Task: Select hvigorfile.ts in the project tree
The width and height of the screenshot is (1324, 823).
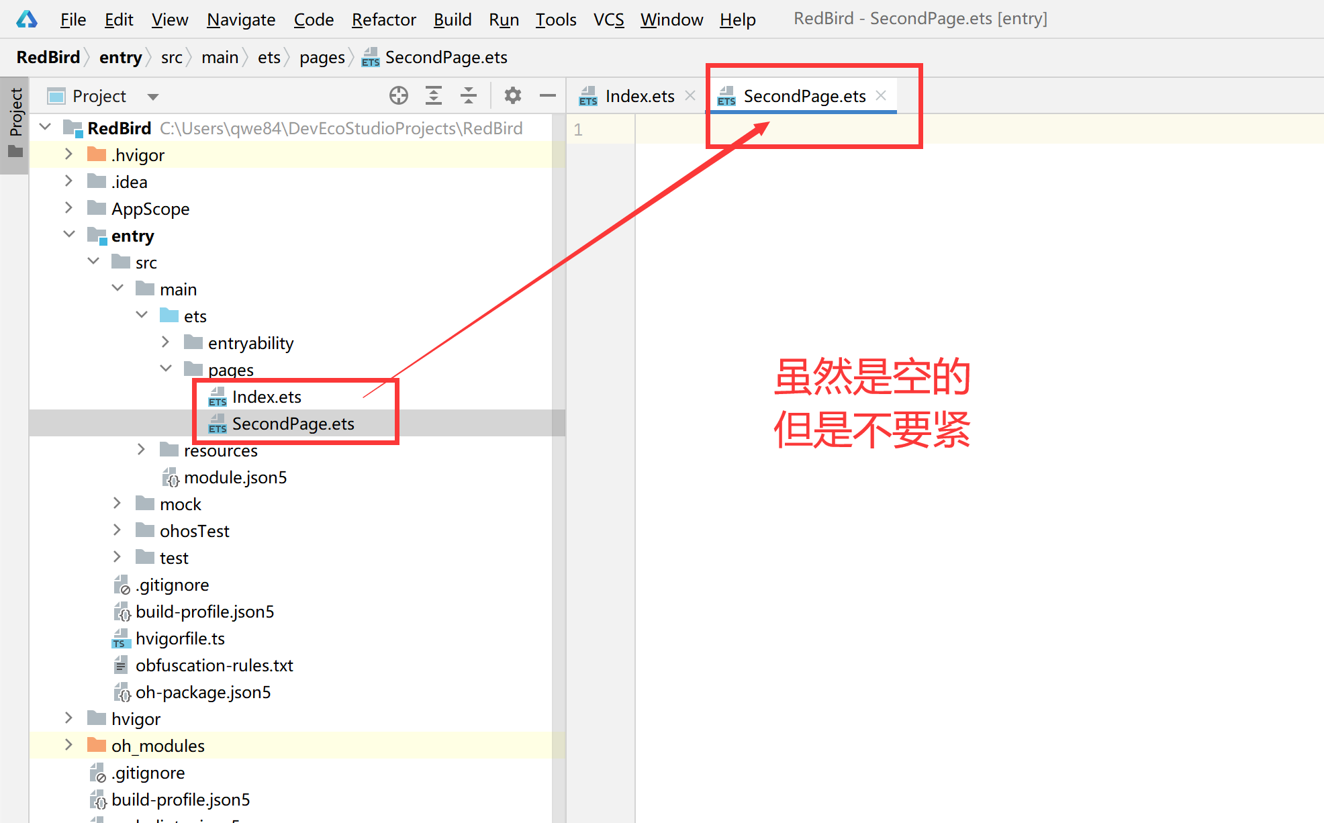Action: [180, 638]
